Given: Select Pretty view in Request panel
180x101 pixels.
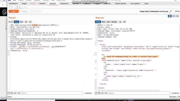Looking at the screenshot, I should 11,22.
